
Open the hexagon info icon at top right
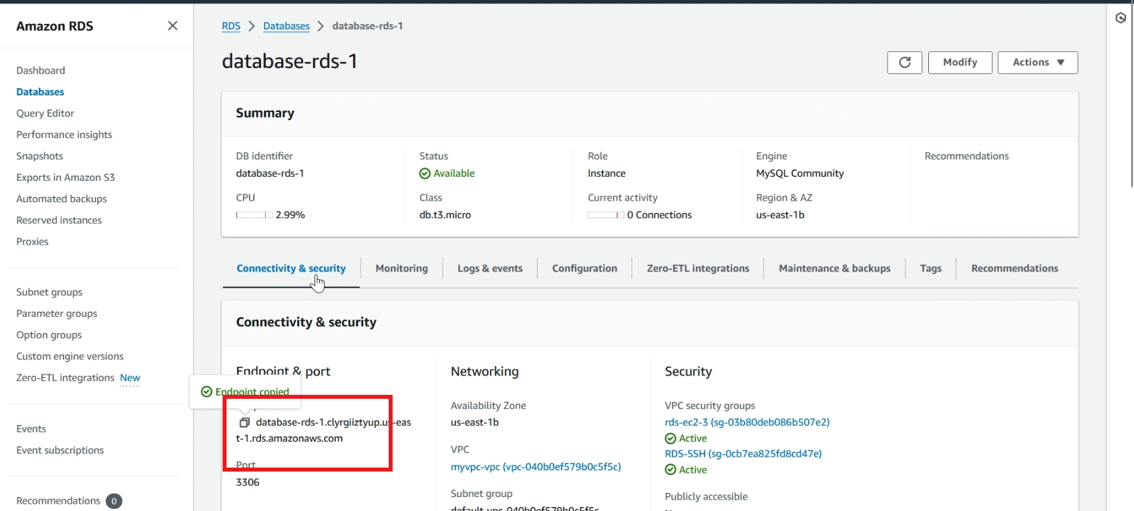coord(1121,18)
